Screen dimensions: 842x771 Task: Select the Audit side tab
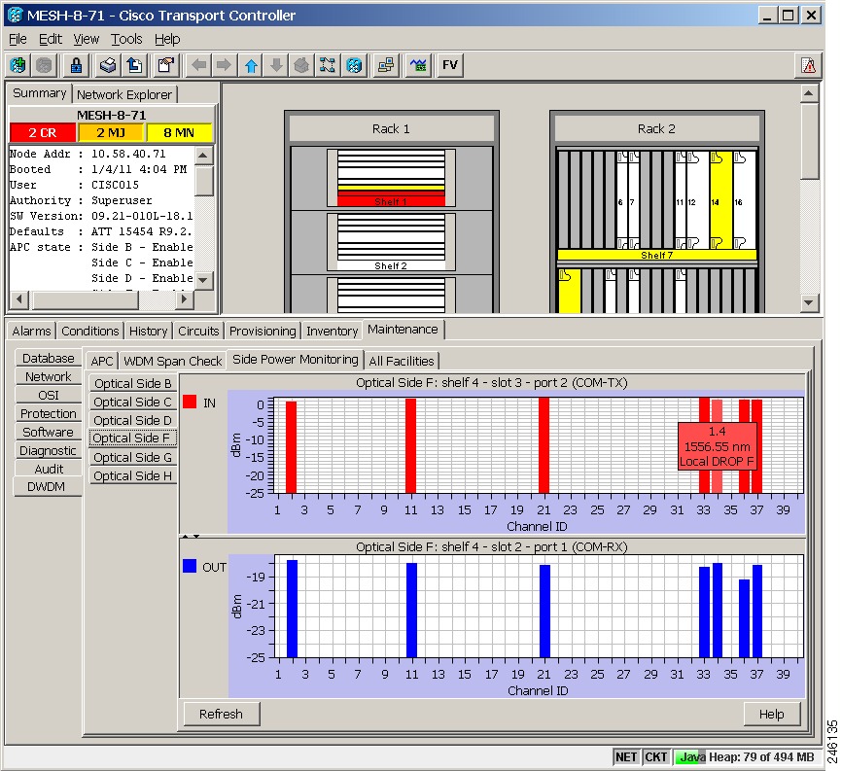[49, 469]
